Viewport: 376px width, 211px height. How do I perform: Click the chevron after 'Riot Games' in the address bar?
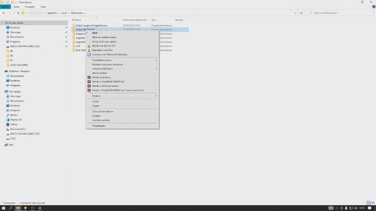pyautogui.click(x=85, y=13)
